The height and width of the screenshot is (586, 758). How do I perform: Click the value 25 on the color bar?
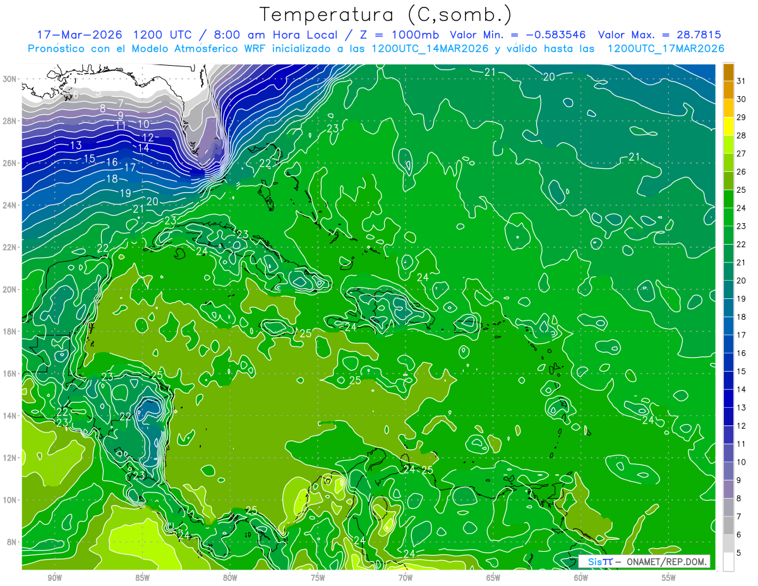(x=742, y=190)
